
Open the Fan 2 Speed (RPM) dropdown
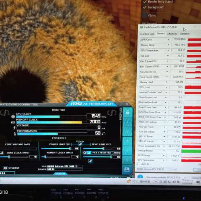[x=167, y=77]
